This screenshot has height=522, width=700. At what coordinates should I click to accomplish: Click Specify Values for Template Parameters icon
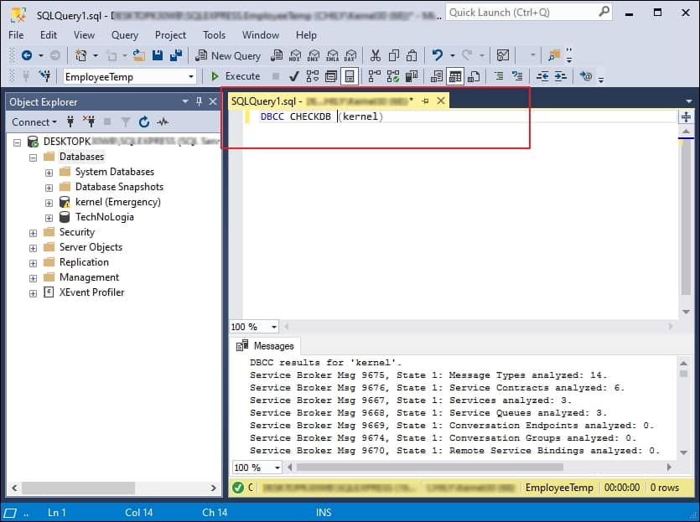coord(586,76)
